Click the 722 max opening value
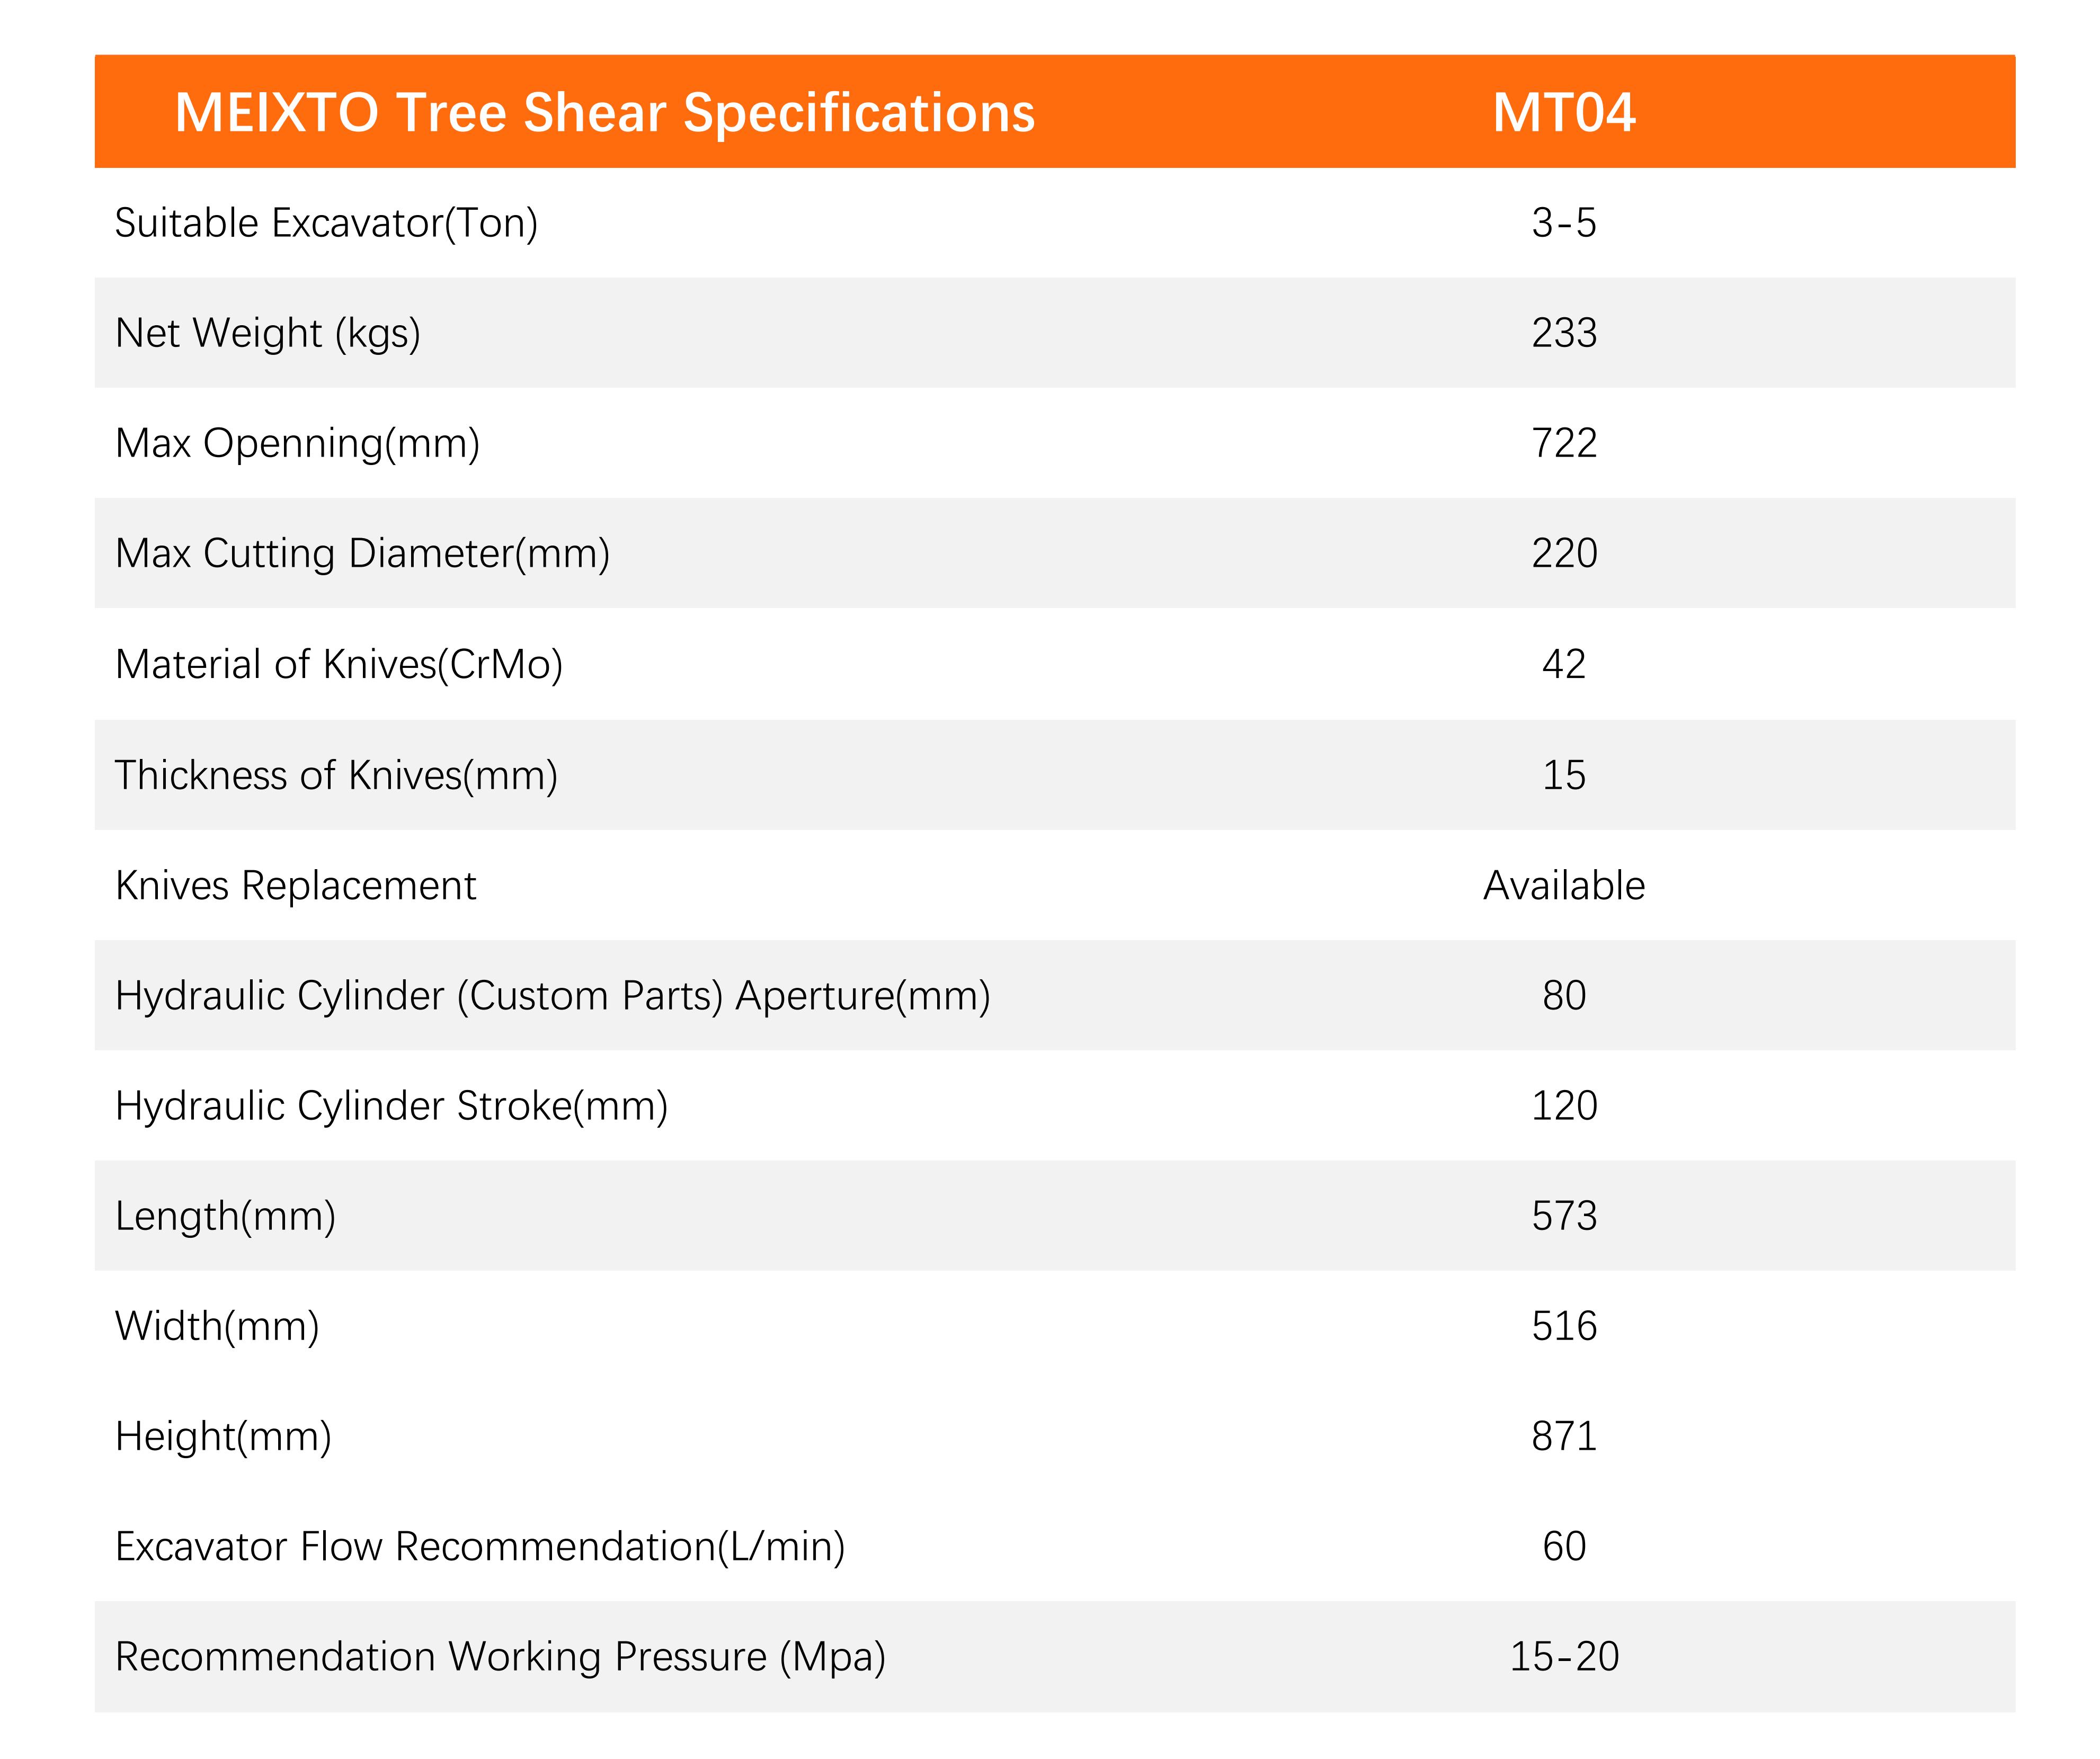Image resolution: width=2100 pixels, height=1759 pixels. click(1563, 443)
